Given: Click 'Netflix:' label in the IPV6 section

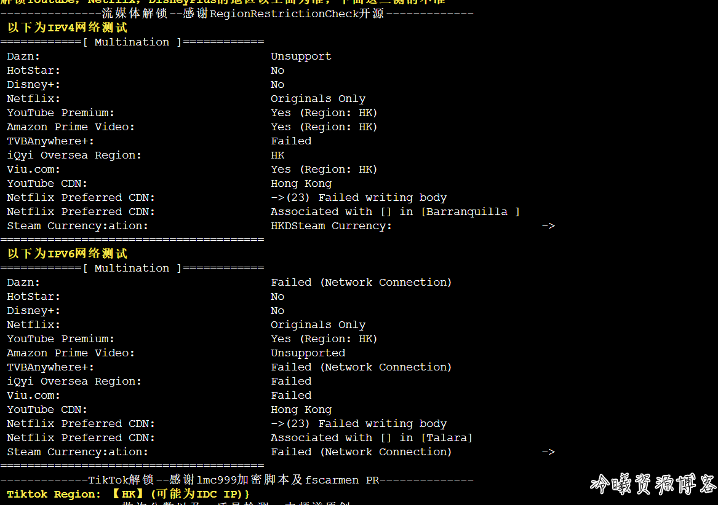Looking at the screenshot, I should click(x=33, y=325).
